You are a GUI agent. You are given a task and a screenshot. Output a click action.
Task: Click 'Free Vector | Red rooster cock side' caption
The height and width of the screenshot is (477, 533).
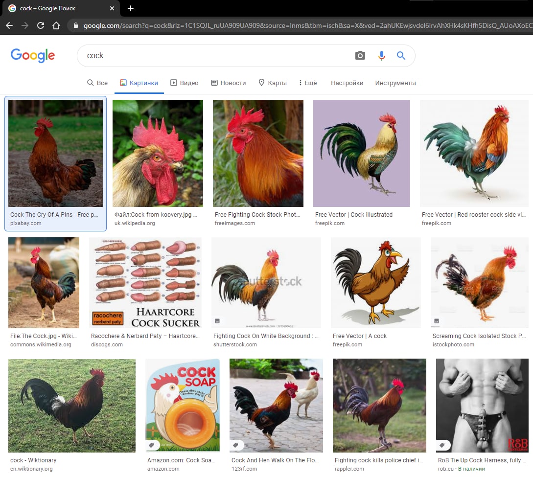473,215
